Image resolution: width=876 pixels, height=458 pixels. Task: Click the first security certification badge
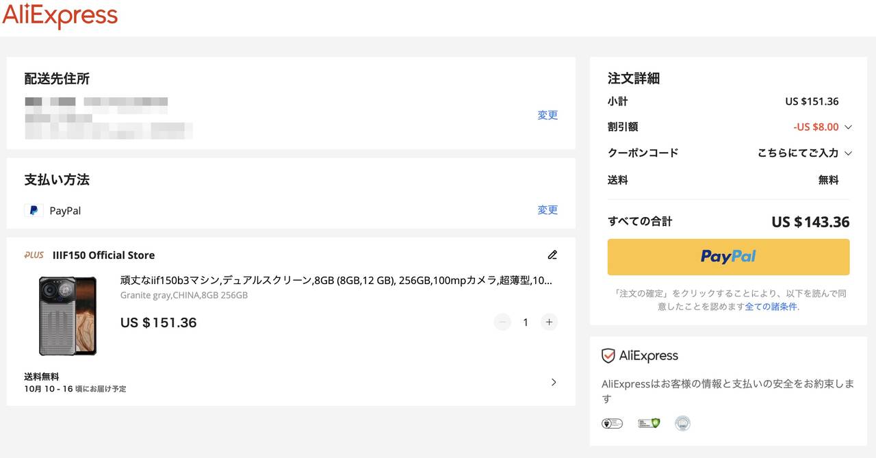point(612,423)
